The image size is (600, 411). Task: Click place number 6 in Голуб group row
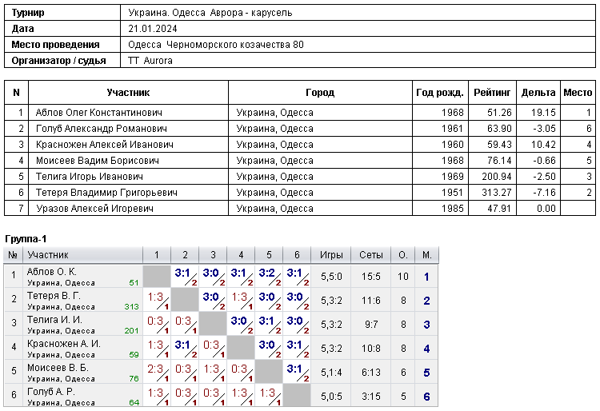pyautogui.click(x=426, y=397)
